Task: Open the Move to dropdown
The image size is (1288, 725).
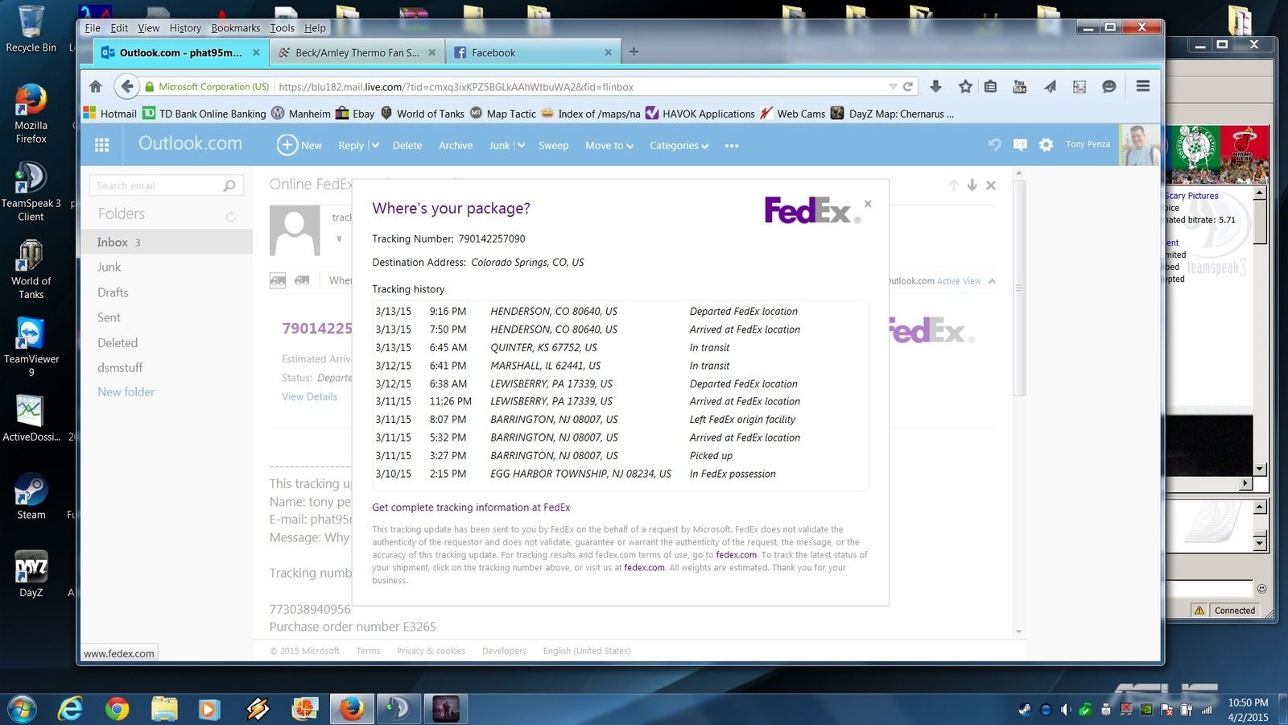Action: click(609, 146)
